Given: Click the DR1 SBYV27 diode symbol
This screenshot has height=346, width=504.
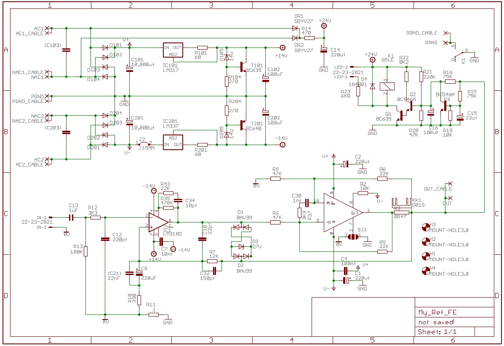Looking at the screenshot, I should point(295,28).
